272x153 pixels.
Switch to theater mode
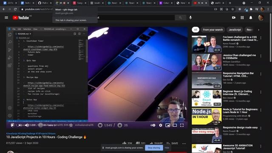pyautogui.click(x=175, y=125)
